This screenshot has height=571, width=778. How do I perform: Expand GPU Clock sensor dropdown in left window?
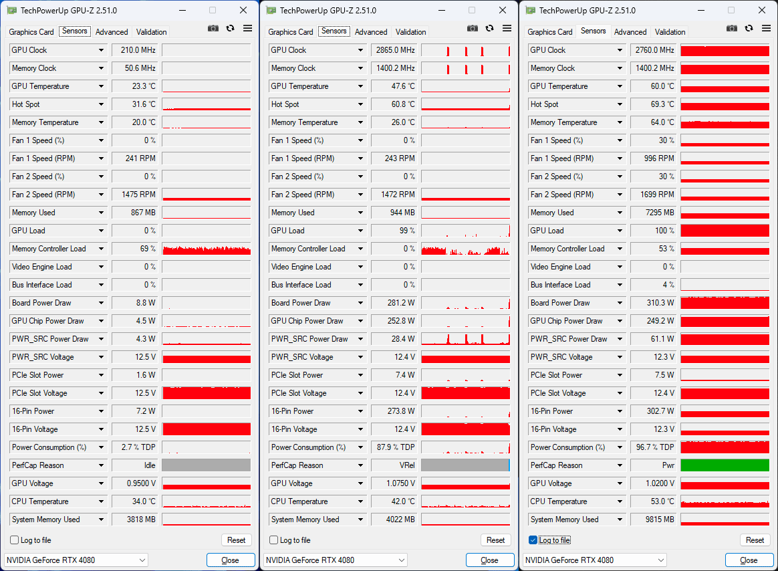coord(101,50)
